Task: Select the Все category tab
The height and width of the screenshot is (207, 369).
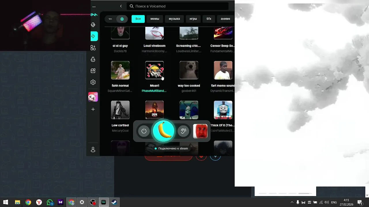Action: 138,19
